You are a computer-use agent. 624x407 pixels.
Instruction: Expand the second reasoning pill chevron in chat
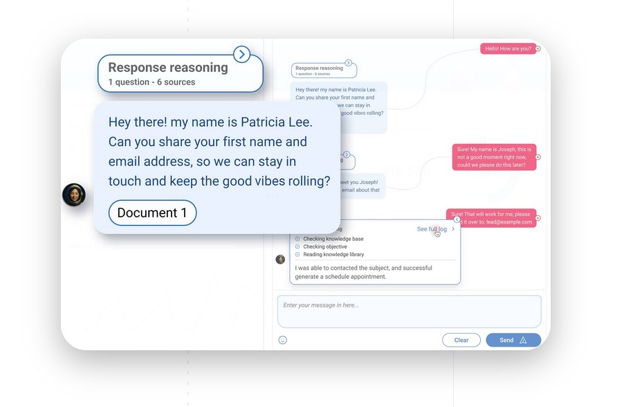click(347, 154)
